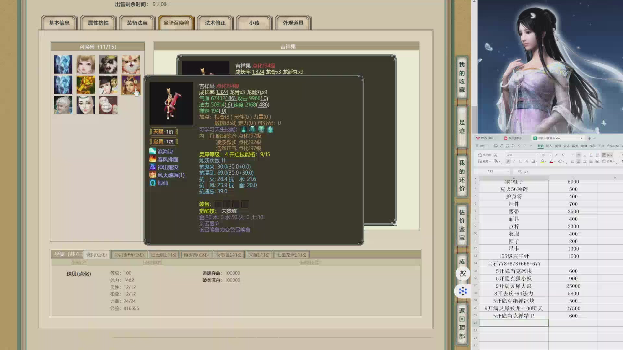The width and height of the screenshot is (623, 350).
Task: Open the 公式 ribbon tab
Action: click(x=567, y=146)
